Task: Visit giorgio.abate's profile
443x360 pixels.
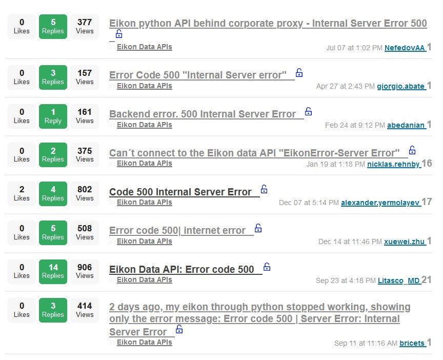Action: click(x=400, y=86)
